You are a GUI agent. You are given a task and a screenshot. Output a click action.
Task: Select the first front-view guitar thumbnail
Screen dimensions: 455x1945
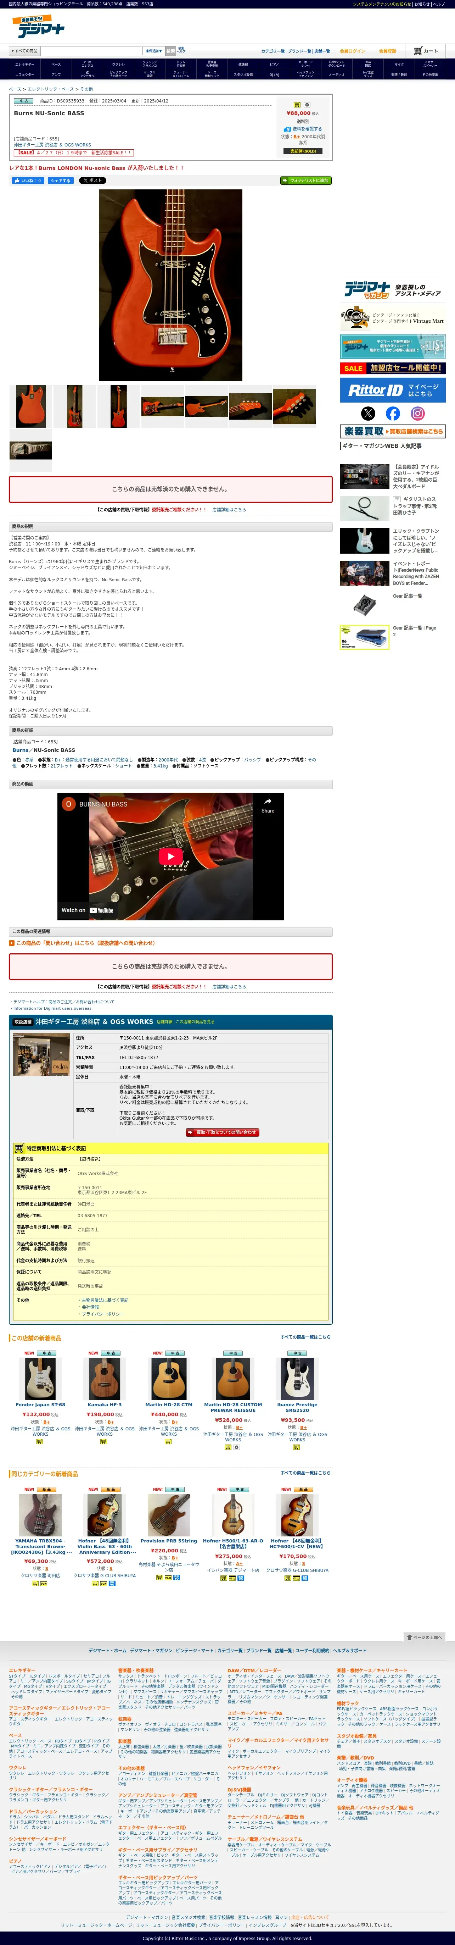click(x=31, y=406)
